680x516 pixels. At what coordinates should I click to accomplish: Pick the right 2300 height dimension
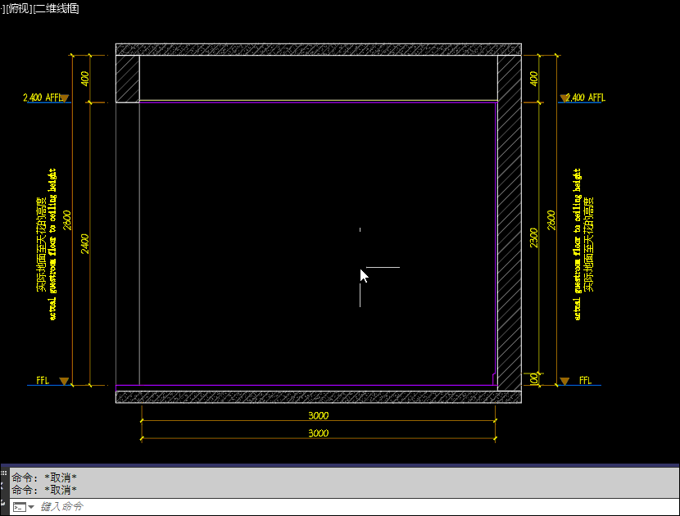pyautogui.click(x=534, y=238)
